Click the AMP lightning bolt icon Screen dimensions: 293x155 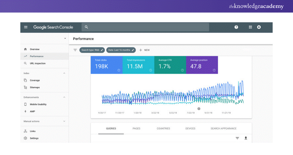click(x=26, y=111)
